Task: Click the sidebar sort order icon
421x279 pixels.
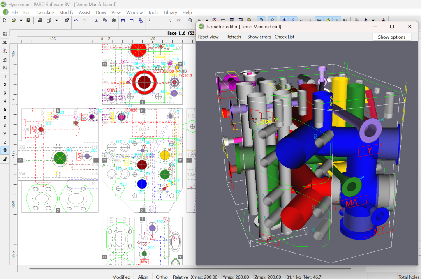Action: coord(5,68)
